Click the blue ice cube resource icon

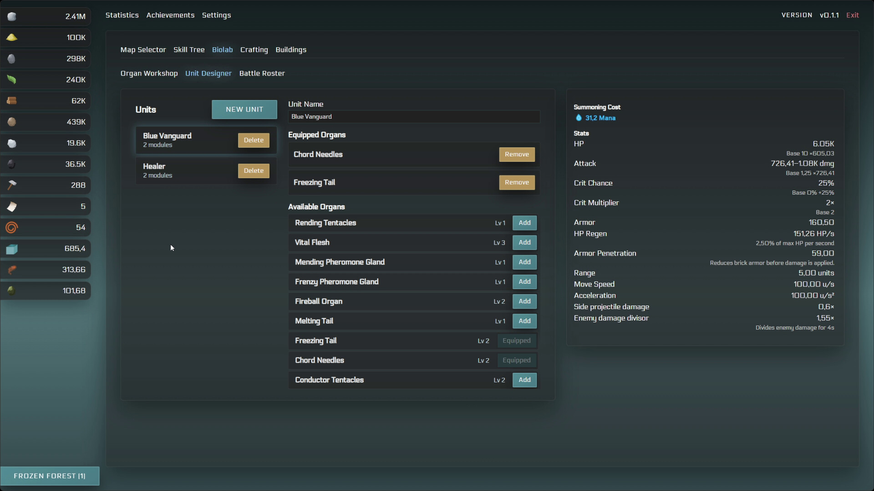pos(12,249)
